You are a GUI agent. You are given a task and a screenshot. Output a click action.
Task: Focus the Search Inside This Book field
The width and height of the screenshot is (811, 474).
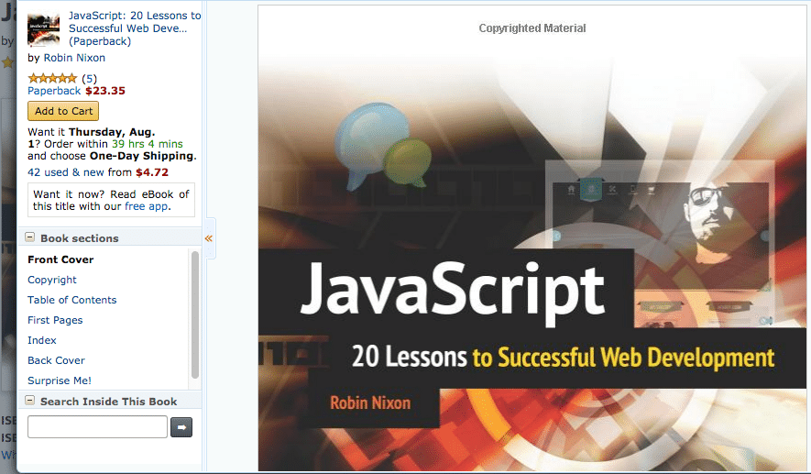[x=97, y=427]
